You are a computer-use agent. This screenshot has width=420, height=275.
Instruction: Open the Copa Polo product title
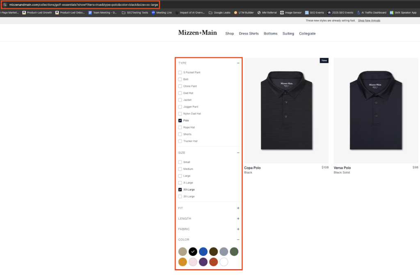coord(252,168)
